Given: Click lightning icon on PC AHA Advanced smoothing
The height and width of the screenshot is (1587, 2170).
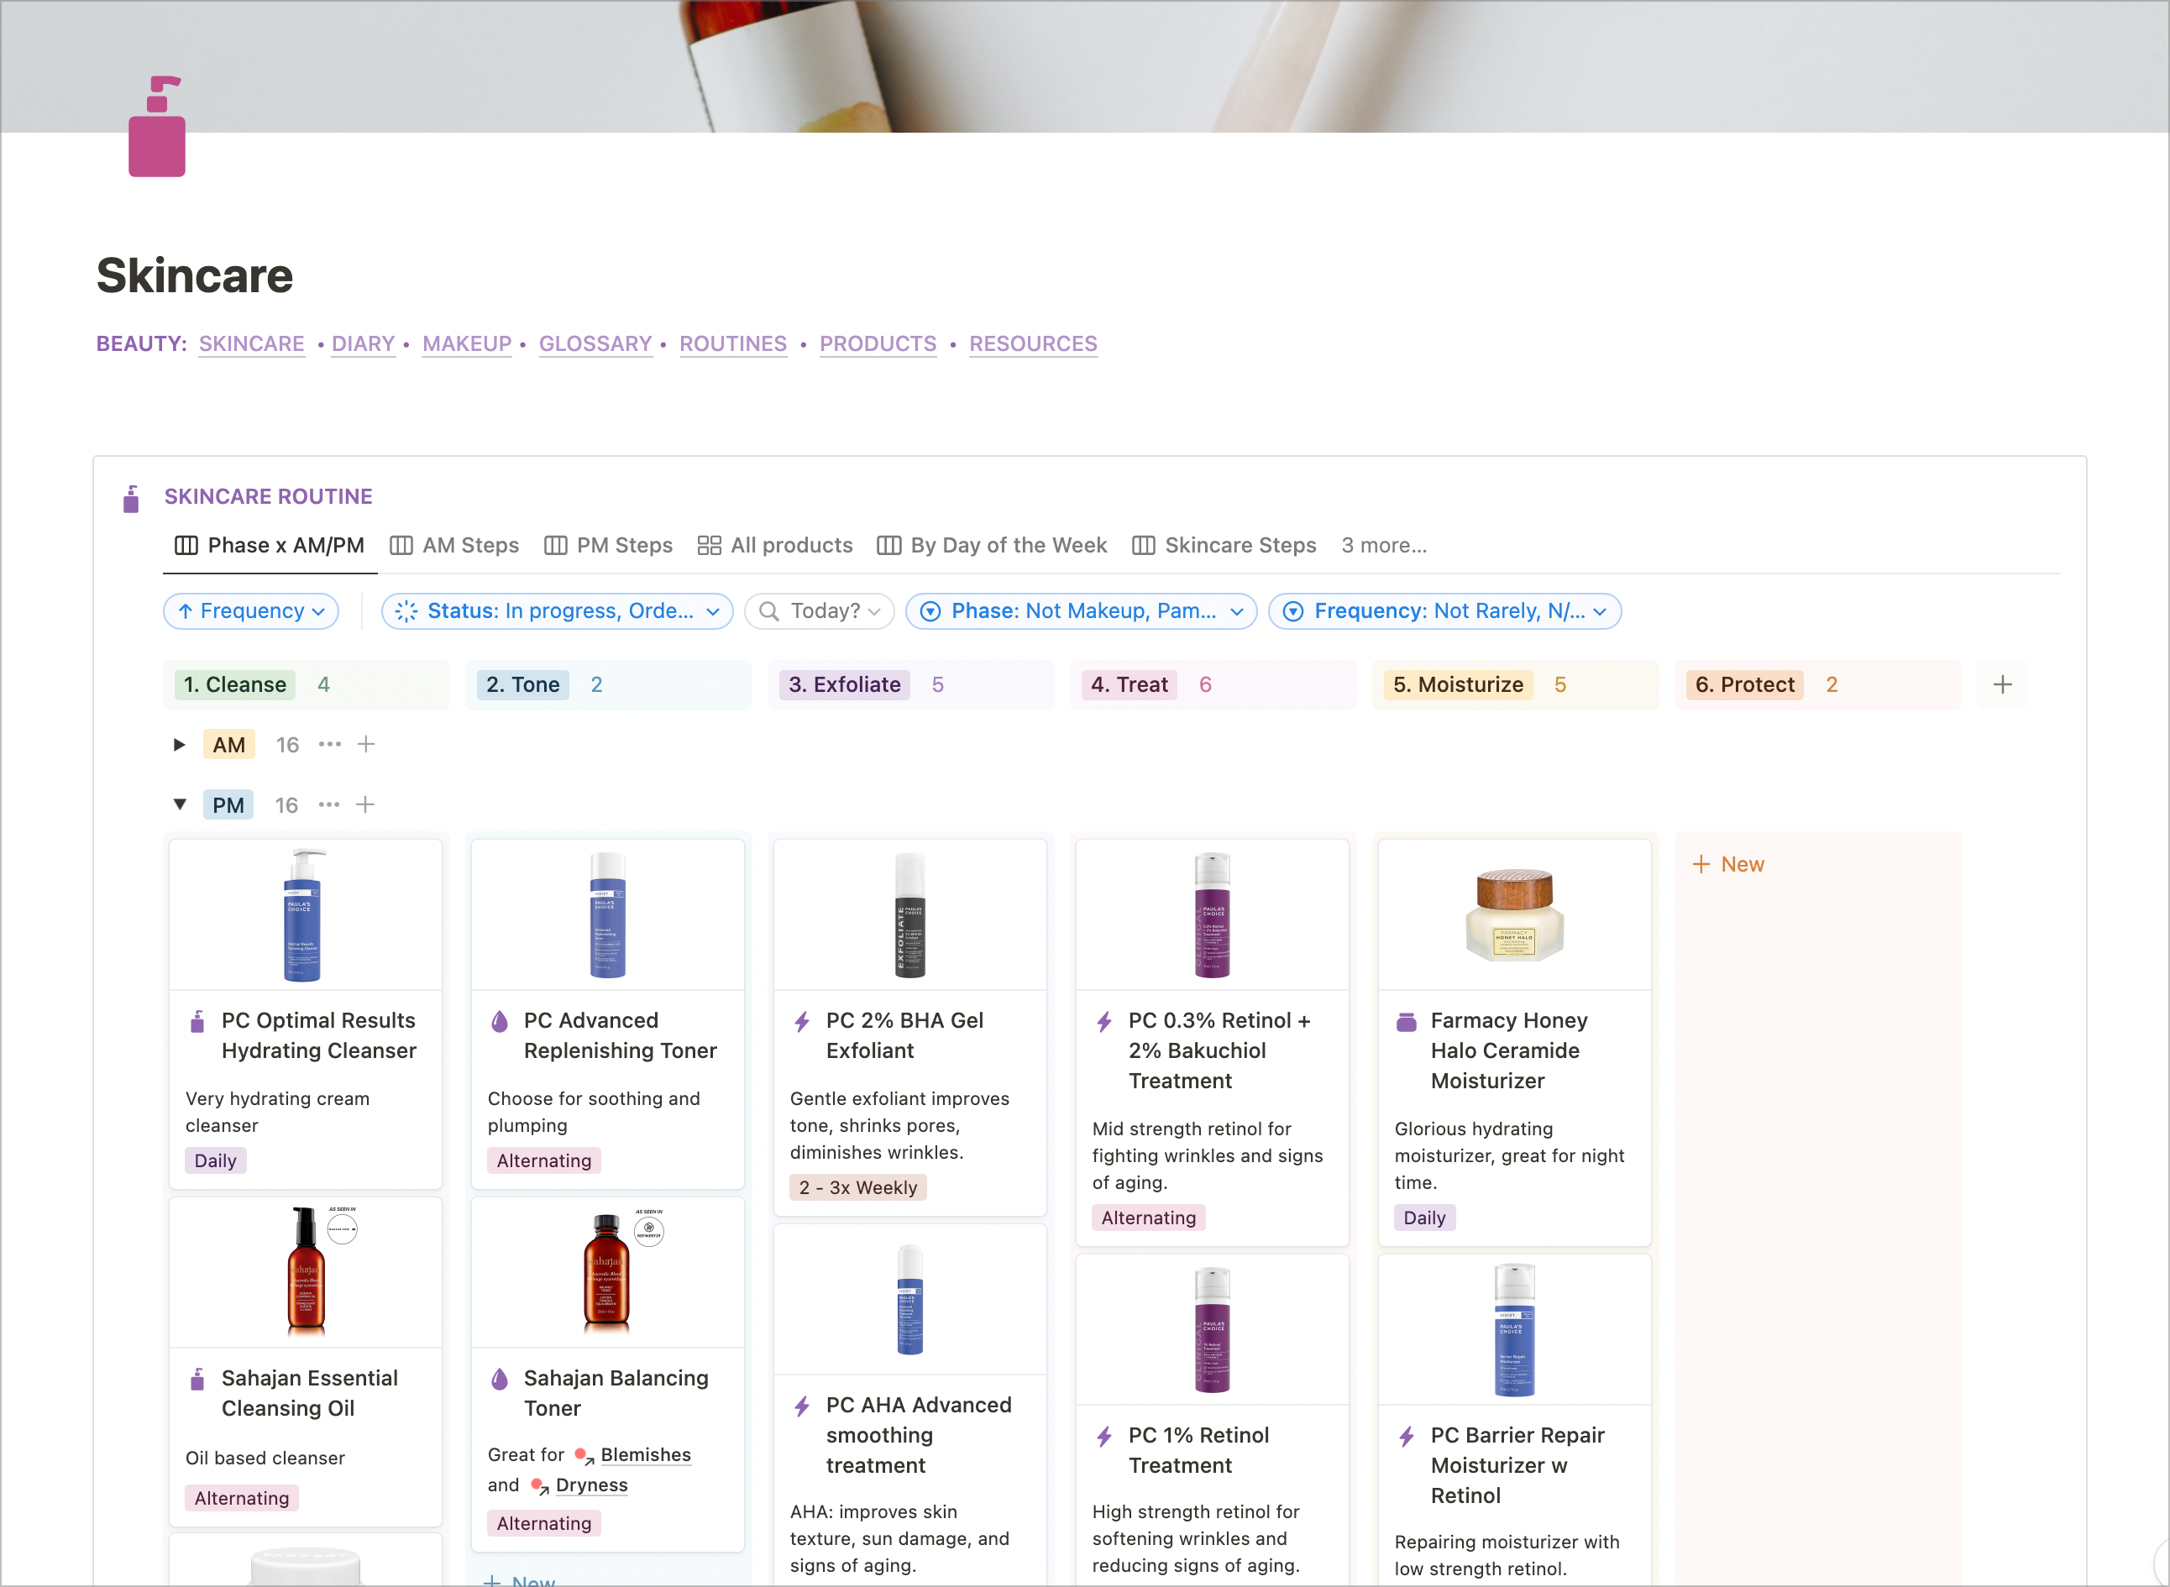Looking at the screenshot, I should point(802,1406).
